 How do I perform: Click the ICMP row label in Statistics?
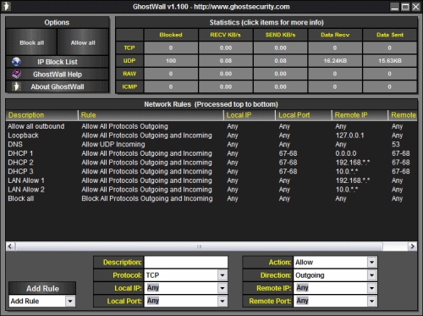[x=129, y=86]
